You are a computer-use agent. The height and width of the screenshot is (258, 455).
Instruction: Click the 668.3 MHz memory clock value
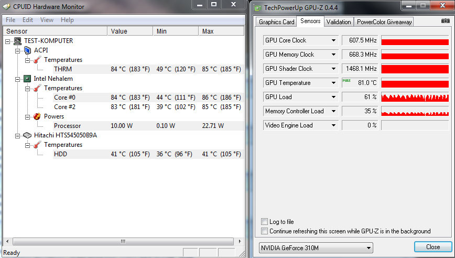pyautogui.click(x=360, y=55)
